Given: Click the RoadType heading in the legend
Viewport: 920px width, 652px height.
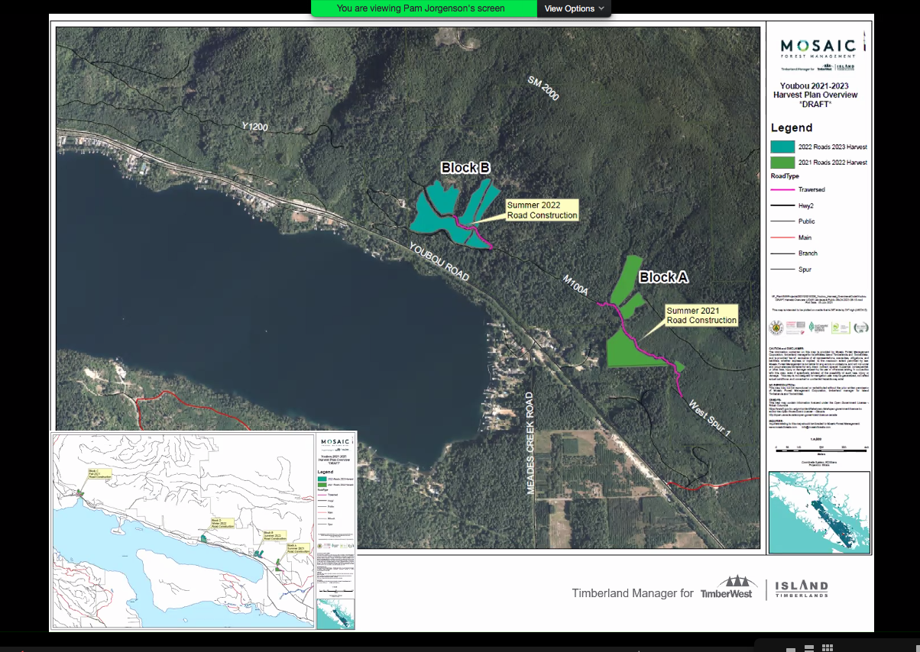Looking at the screenshot, I should coord(786,176).
